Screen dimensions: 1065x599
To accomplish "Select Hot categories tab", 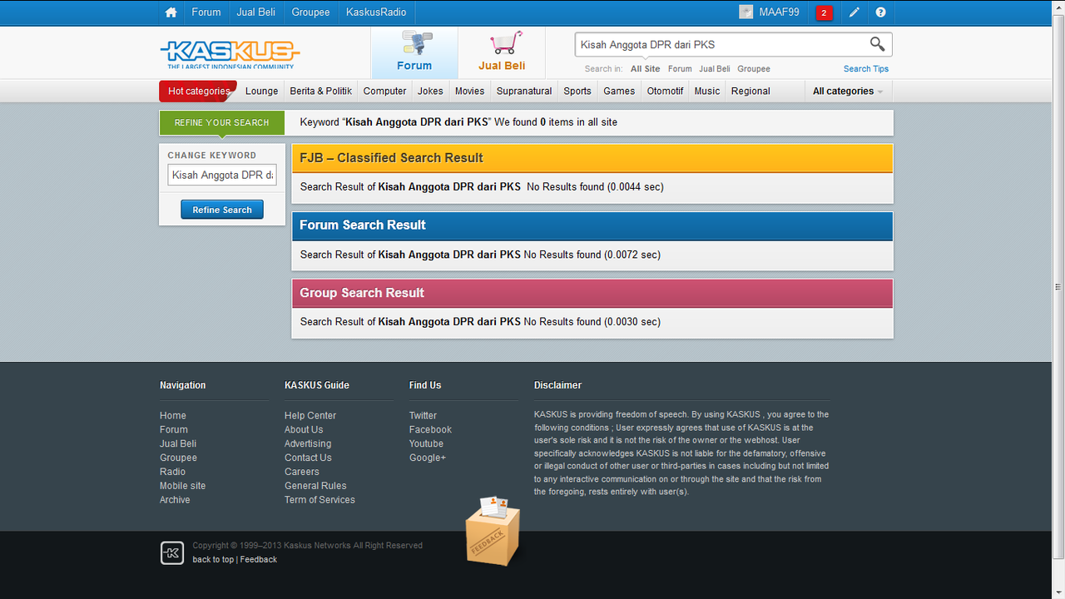I will (198, 92).
